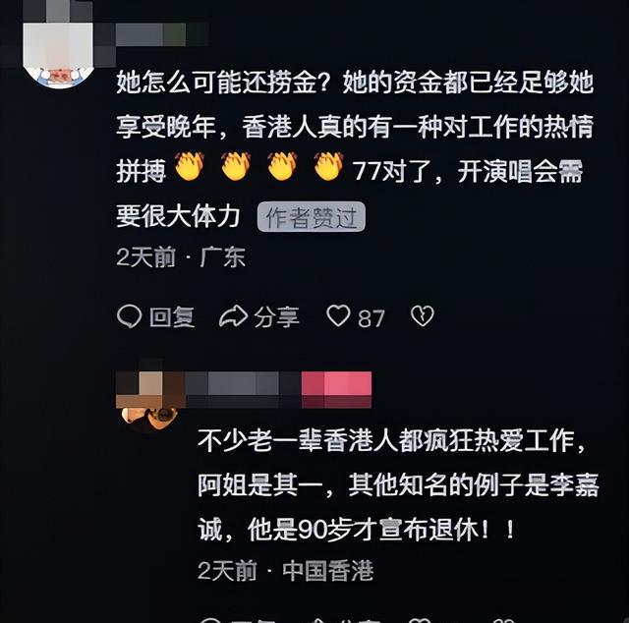Image resolution: width=629 pixels, height=623 pixels.
Task: Tap the share arrow icon beside 分享
Action: tap(233, 316)
